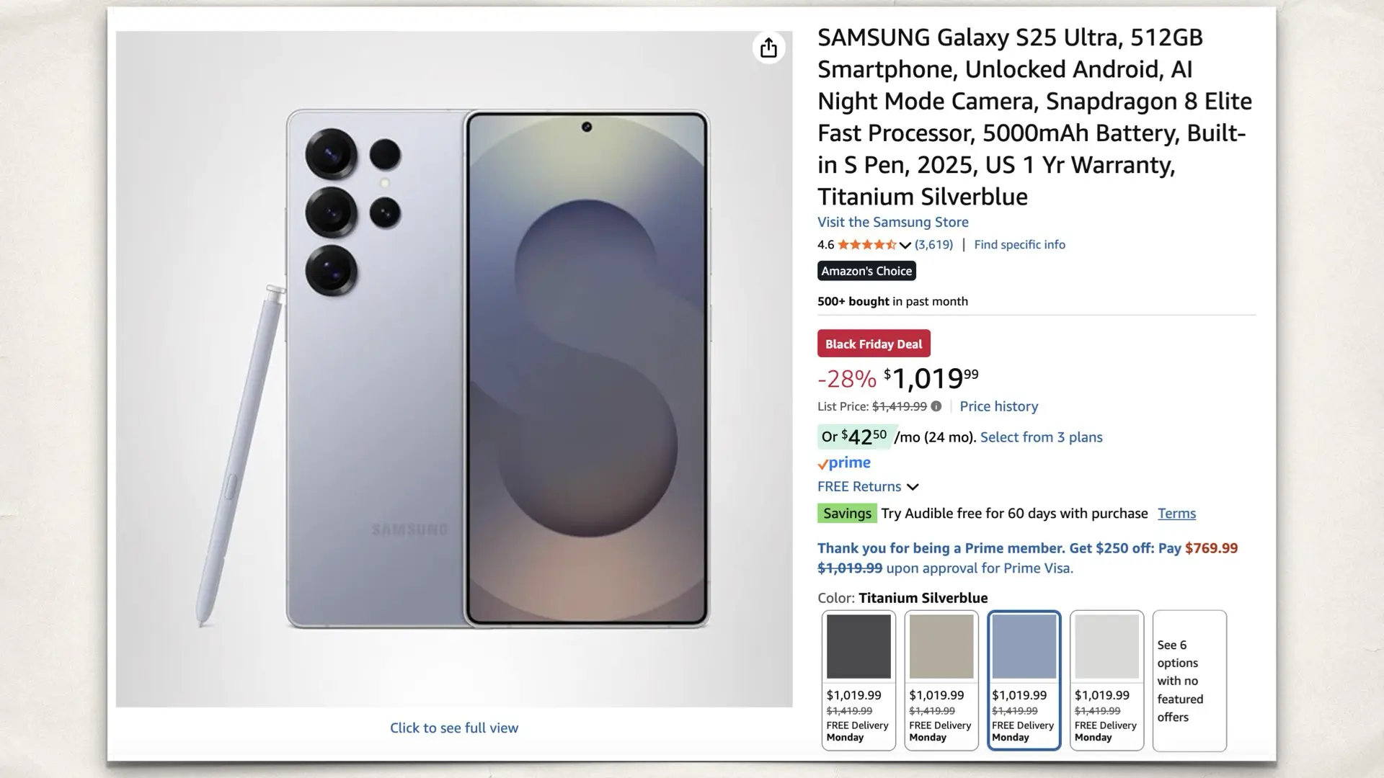Click the Black Friday Deal badge

coord(874,344)
